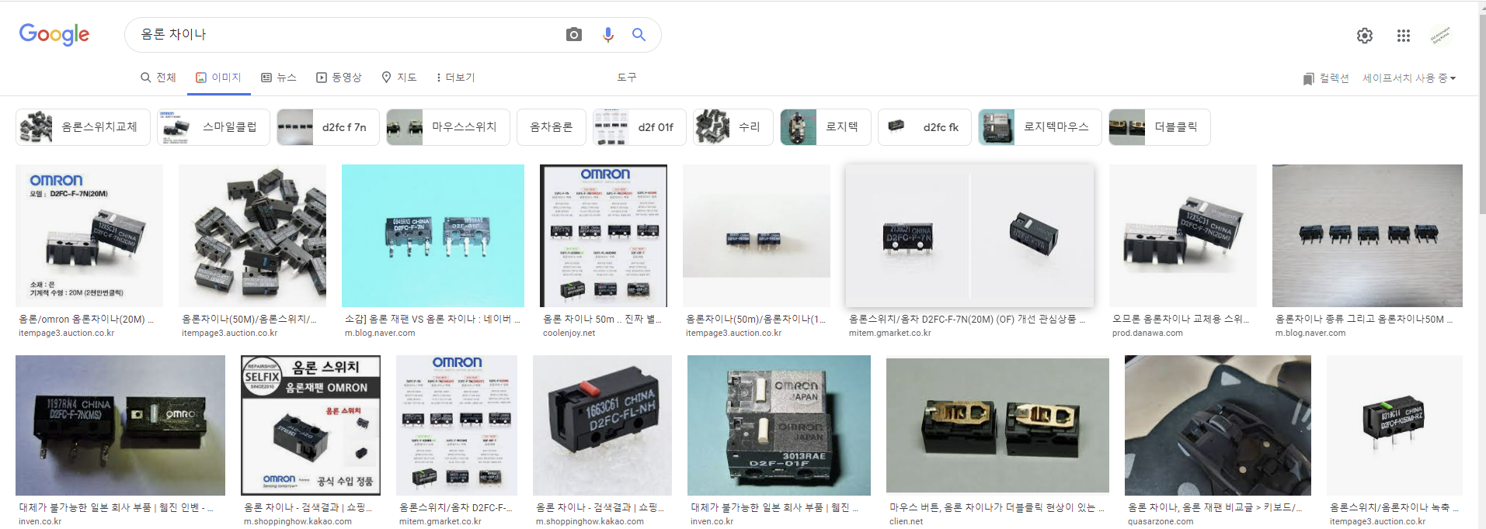Screen dimensions: 1486x529
Task: Select the 마우스스위치 filter chip
Action: point(448,127)
